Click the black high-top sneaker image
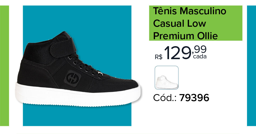 click(x=78, y=69)
